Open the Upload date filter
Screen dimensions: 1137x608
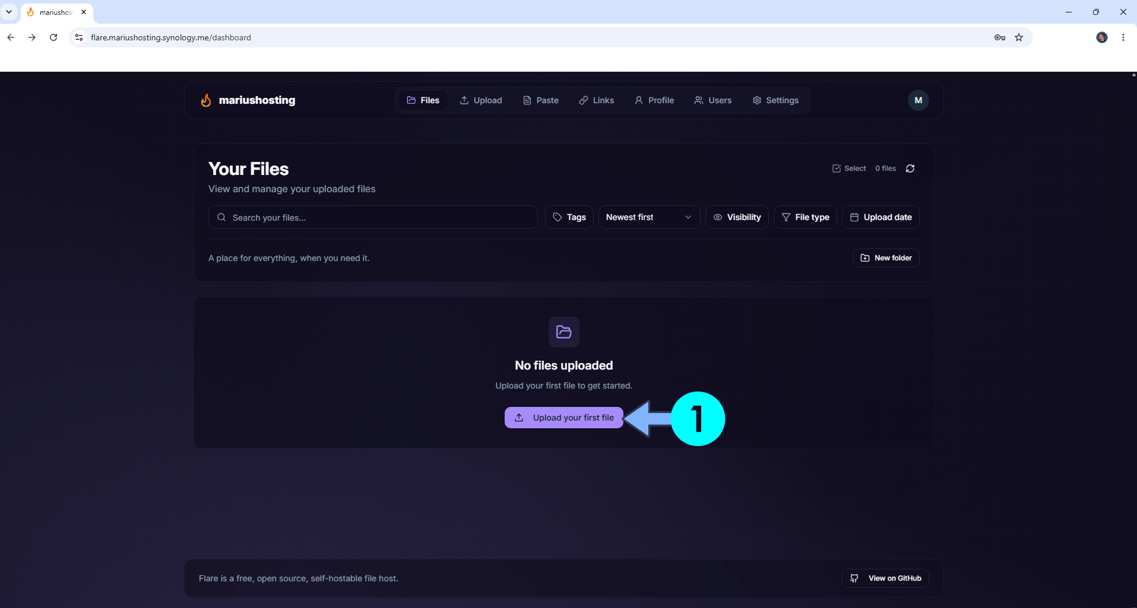click(x=881, y=217)
